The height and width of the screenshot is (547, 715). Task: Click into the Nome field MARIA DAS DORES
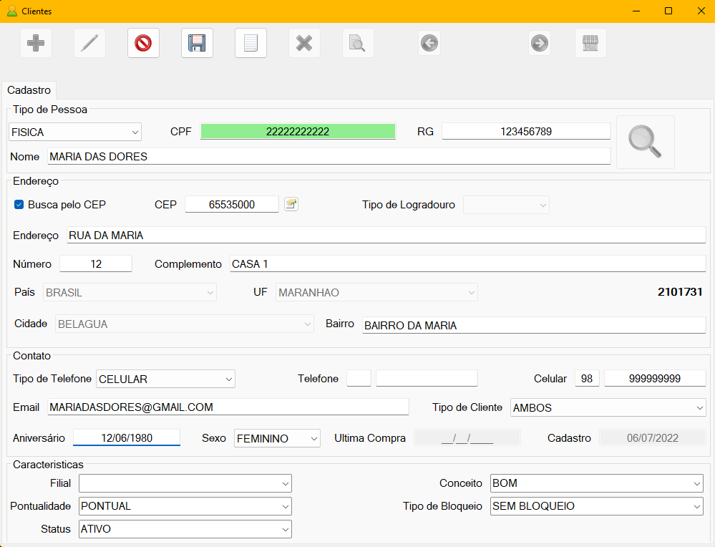pyautogui.click(x=329, y=156)
